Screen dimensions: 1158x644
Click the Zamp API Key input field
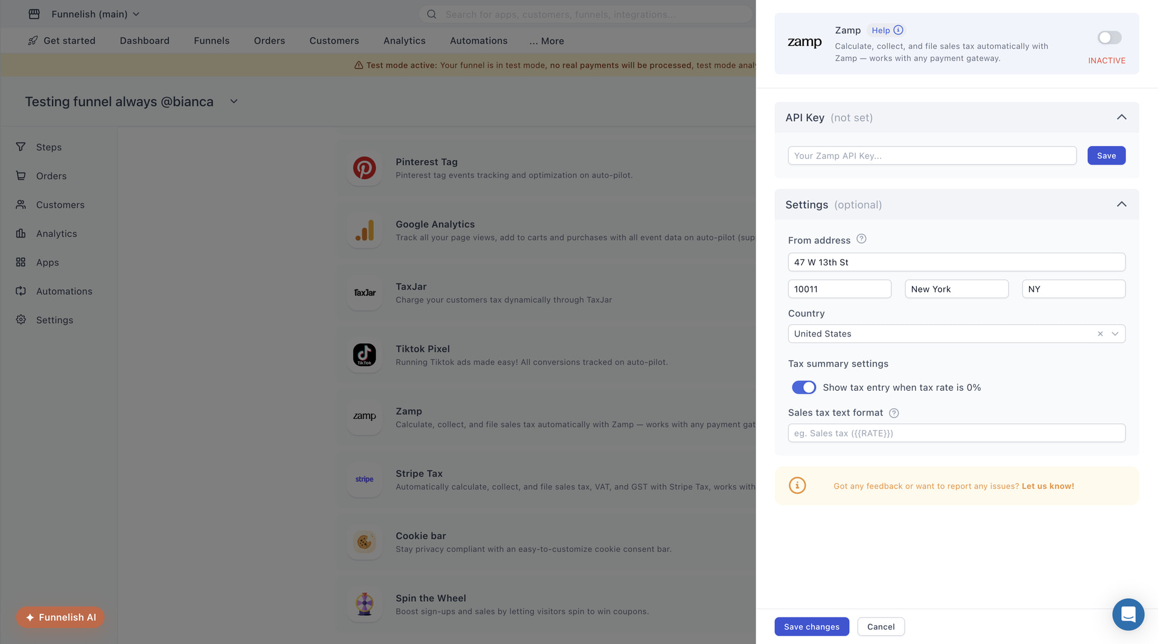point(932,156)
